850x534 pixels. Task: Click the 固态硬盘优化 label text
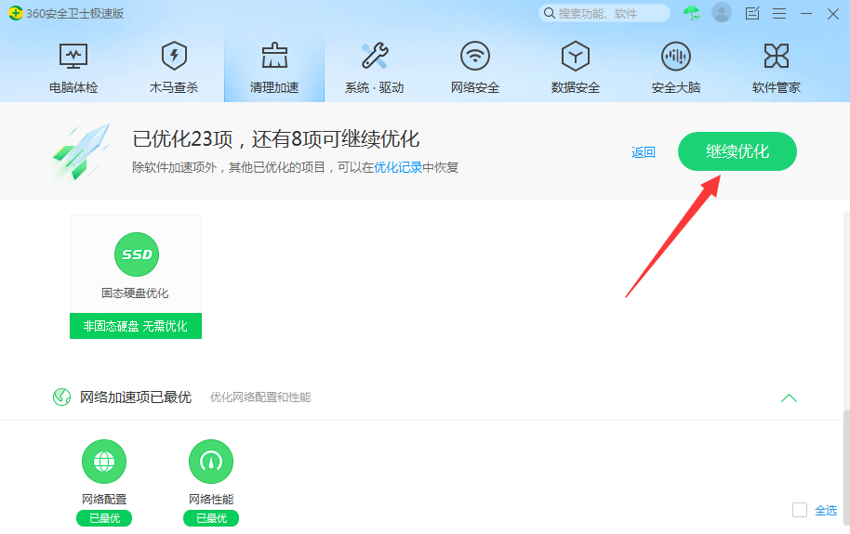coord(135,293)
